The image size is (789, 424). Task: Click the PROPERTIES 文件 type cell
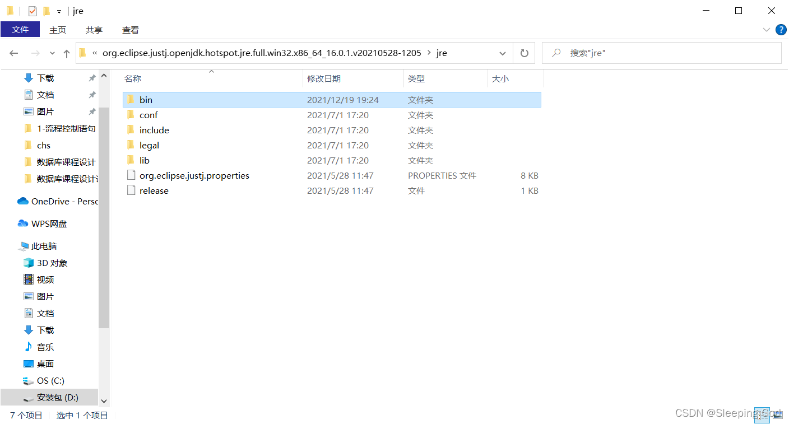(x=442, y=175)
